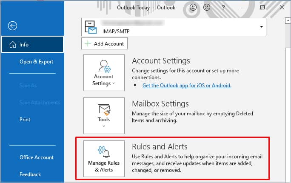Click the home icon beside Info
Viewport: 291px width, 183px height.
pyautogui.click(x=13, y=45)
